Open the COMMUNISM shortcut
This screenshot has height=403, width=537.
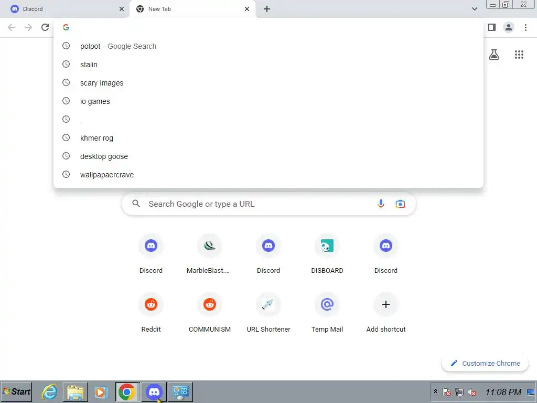point(210,313)
